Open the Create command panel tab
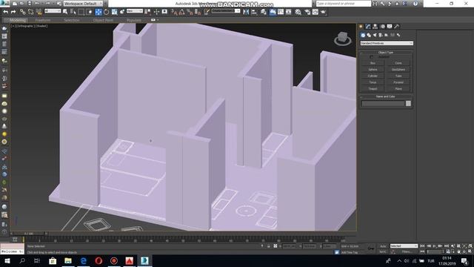The height and width of the screenshot is (267, 474). [361, 27]
